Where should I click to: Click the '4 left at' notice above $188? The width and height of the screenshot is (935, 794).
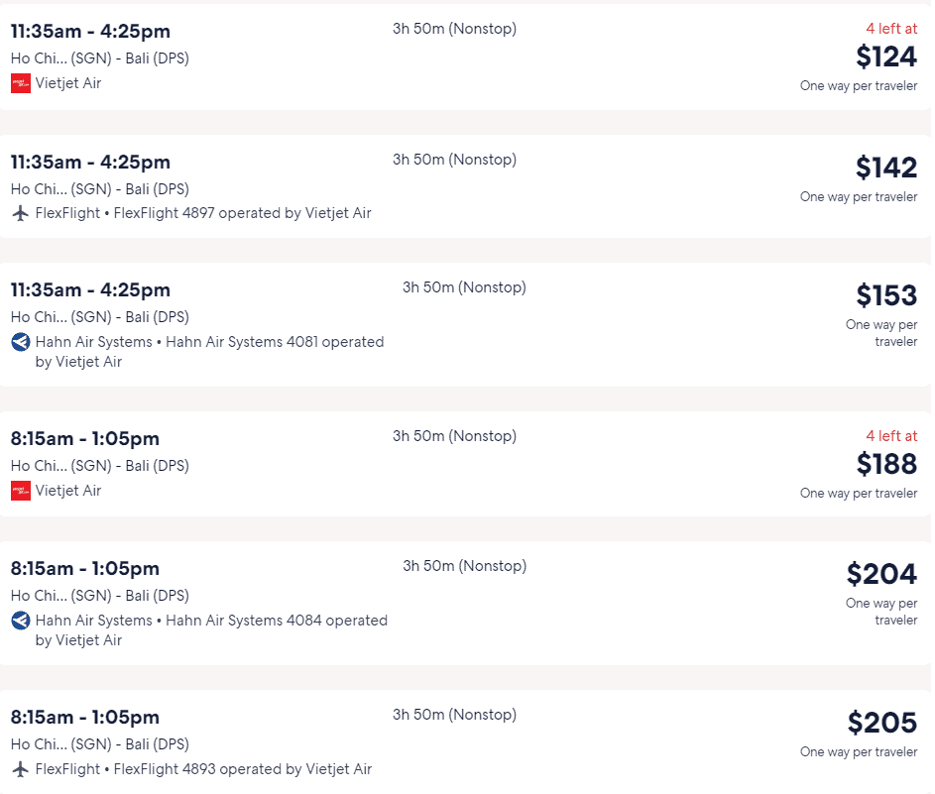pos(891,436)
